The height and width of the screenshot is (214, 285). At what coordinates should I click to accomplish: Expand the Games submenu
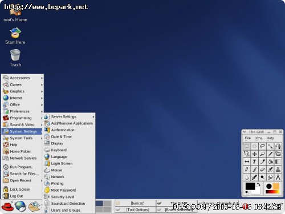(x=22, y=84)
